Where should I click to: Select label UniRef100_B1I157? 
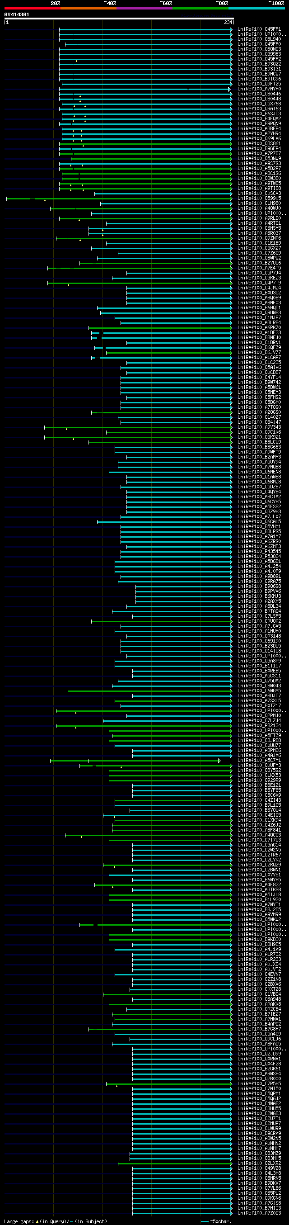(x=259, y=666)
